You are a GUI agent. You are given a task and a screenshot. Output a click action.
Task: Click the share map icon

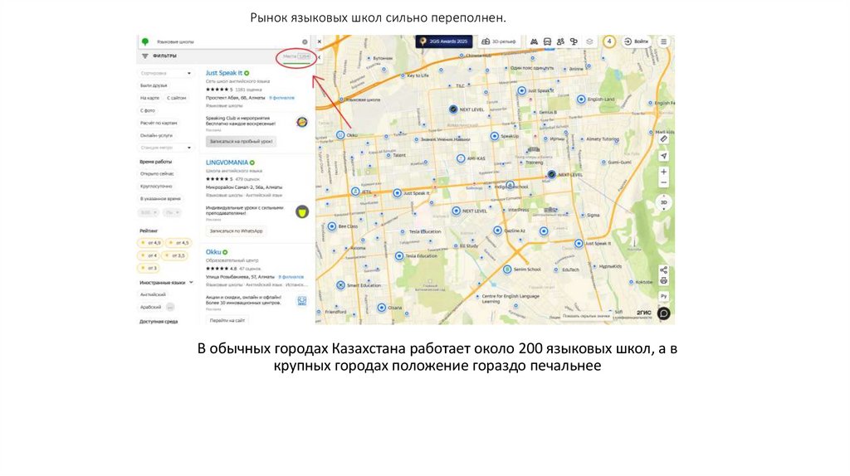pyautogui.click(x=663, y=270)
